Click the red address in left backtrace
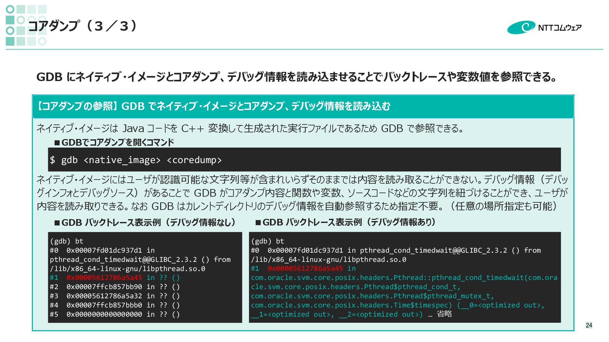The height and width of the screenshot is (342, 609). (104, 278)
